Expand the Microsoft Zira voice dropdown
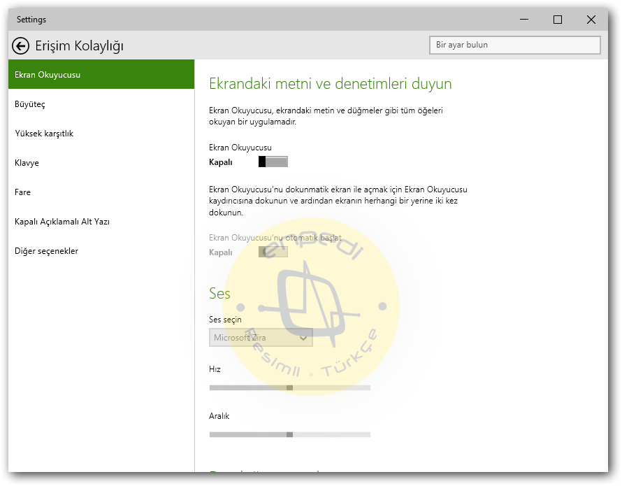The image size is (622, 486). coord(261,338)
